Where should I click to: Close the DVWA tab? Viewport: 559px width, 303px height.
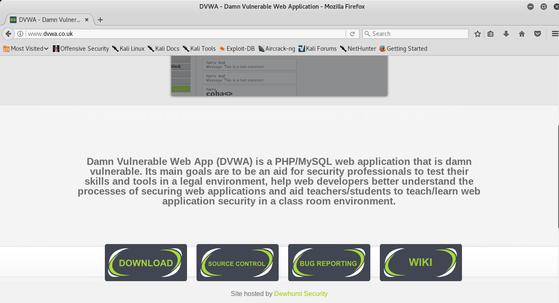(87, 20)
